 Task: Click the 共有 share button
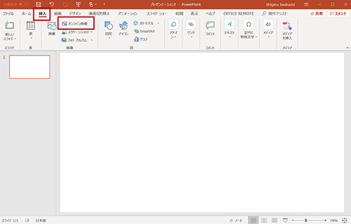tap(317, 14)
